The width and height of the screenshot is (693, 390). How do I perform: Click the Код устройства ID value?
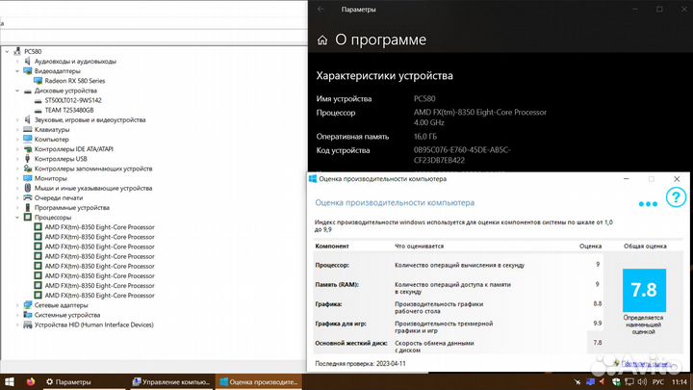click(x=462, y=155)
